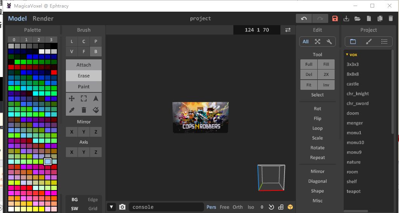Click the yellow cube icon
Image resolution: width=399 pixels, height=213 pixels.
point(290,207)
